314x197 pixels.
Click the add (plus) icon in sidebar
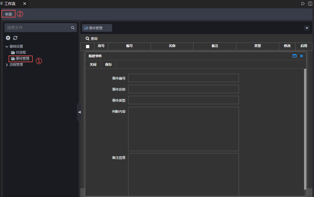[x=8, y=38]
